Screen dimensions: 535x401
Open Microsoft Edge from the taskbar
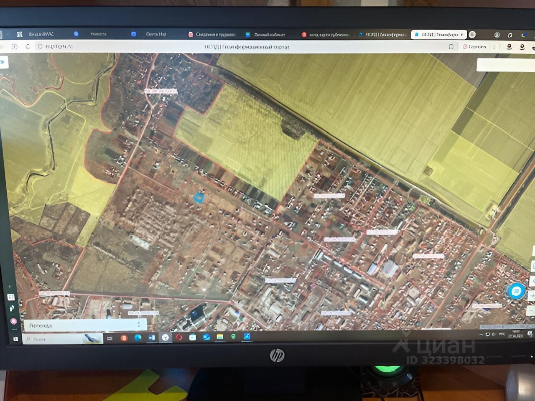pyautogui.click(x=138, y=338)
